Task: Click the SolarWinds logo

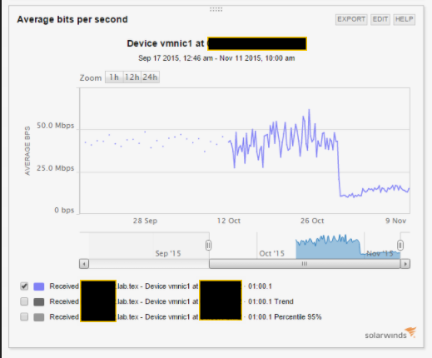Action: tap(390, 333)
